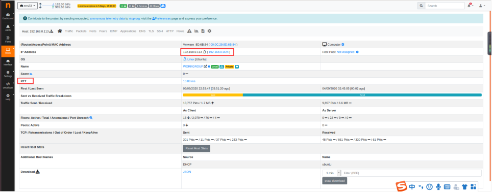Open the Flows sidebar section
The image size is (492, 192).
[8, 39]
